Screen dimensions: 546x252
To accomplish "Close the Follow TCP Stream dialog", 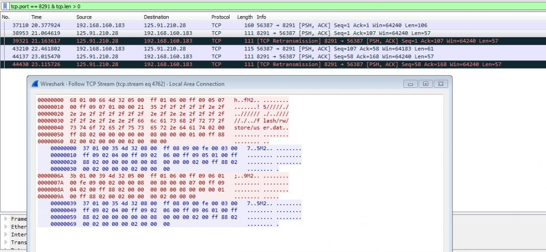I will point(440,84).
